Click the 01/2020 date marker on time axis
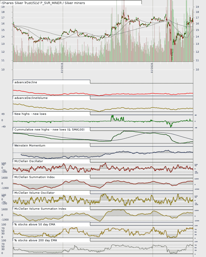The height and width of the screenshot is (257, 206). pyautogui.click(x=152, y=68)
